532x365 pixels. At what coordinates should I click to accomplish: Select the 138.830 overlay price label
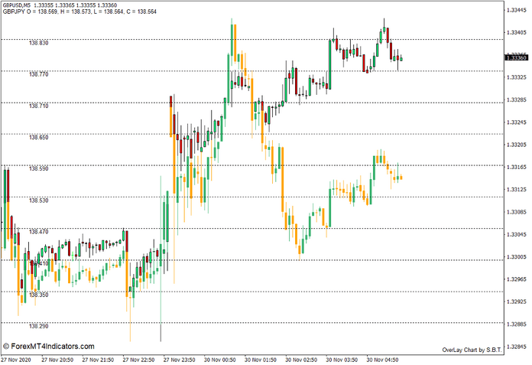point(38,43)
